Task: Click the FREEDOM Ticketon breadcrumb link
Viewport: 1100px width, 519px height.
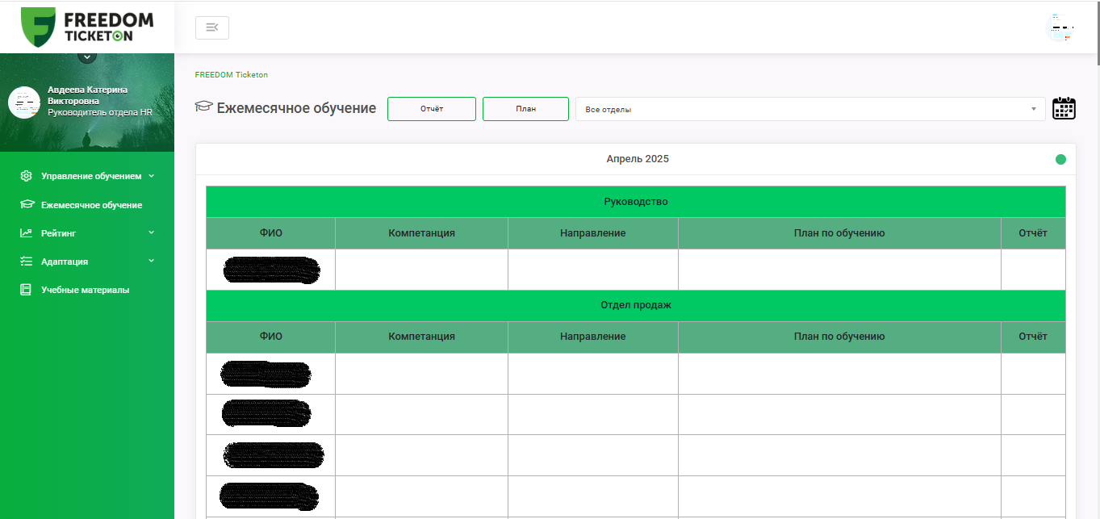Action: [x=232, y=74]
